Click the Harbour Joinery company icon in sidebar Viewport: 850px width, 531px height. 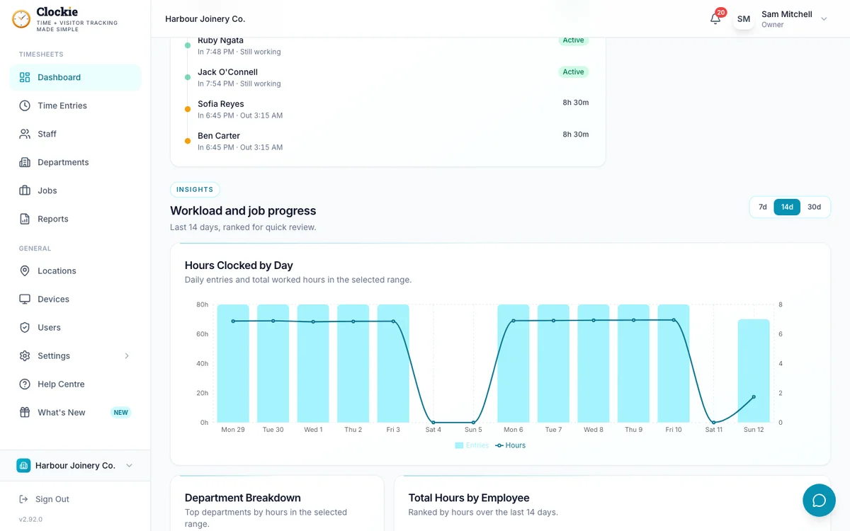[x=23, y=465]
